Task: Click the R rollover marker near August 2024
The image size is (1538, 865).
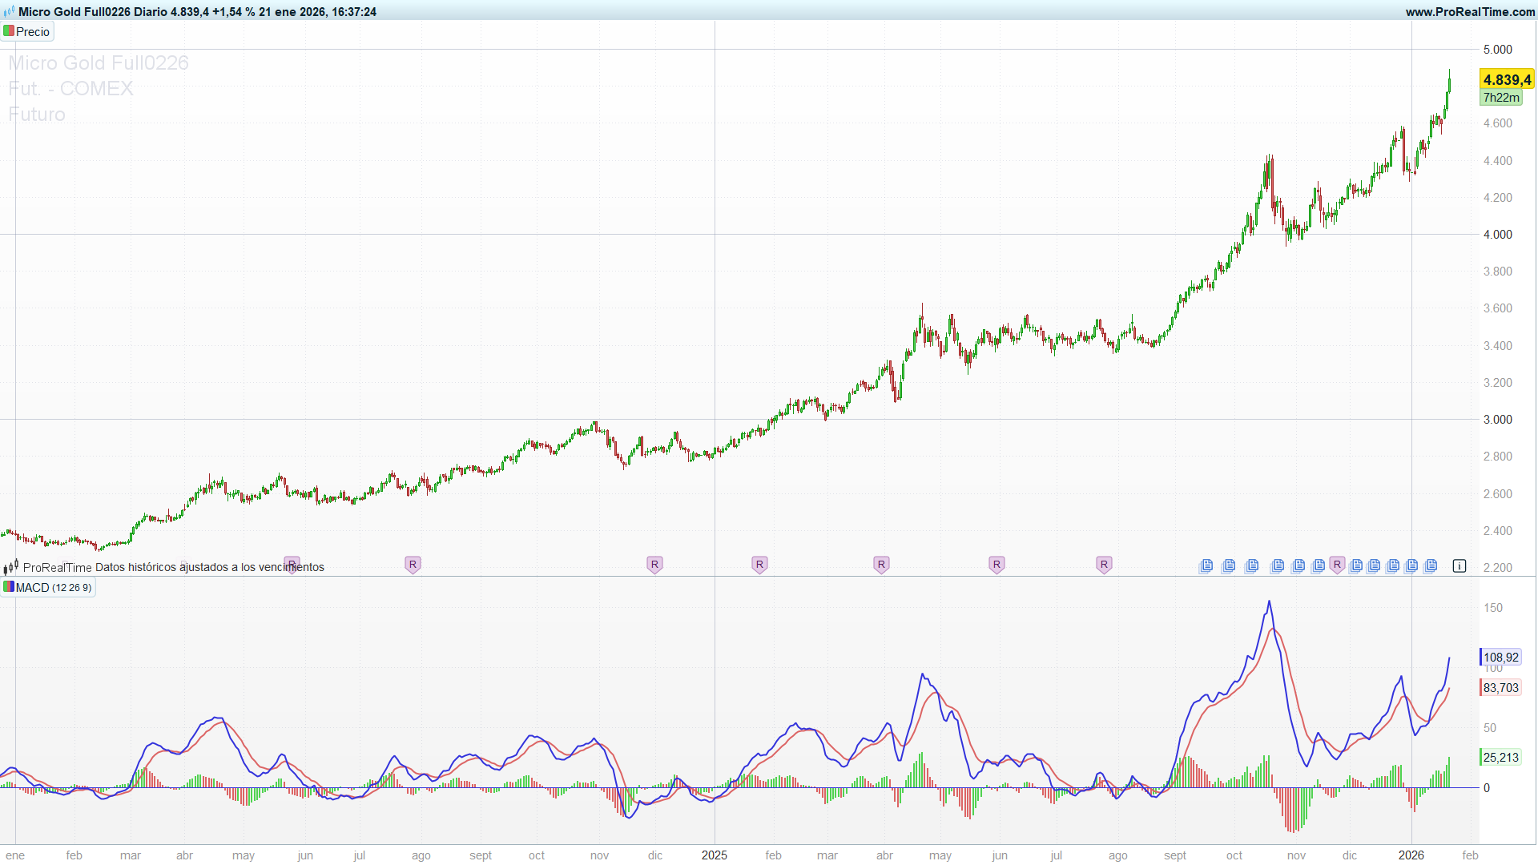Action: pyautogui.click(x=413, y=565)
